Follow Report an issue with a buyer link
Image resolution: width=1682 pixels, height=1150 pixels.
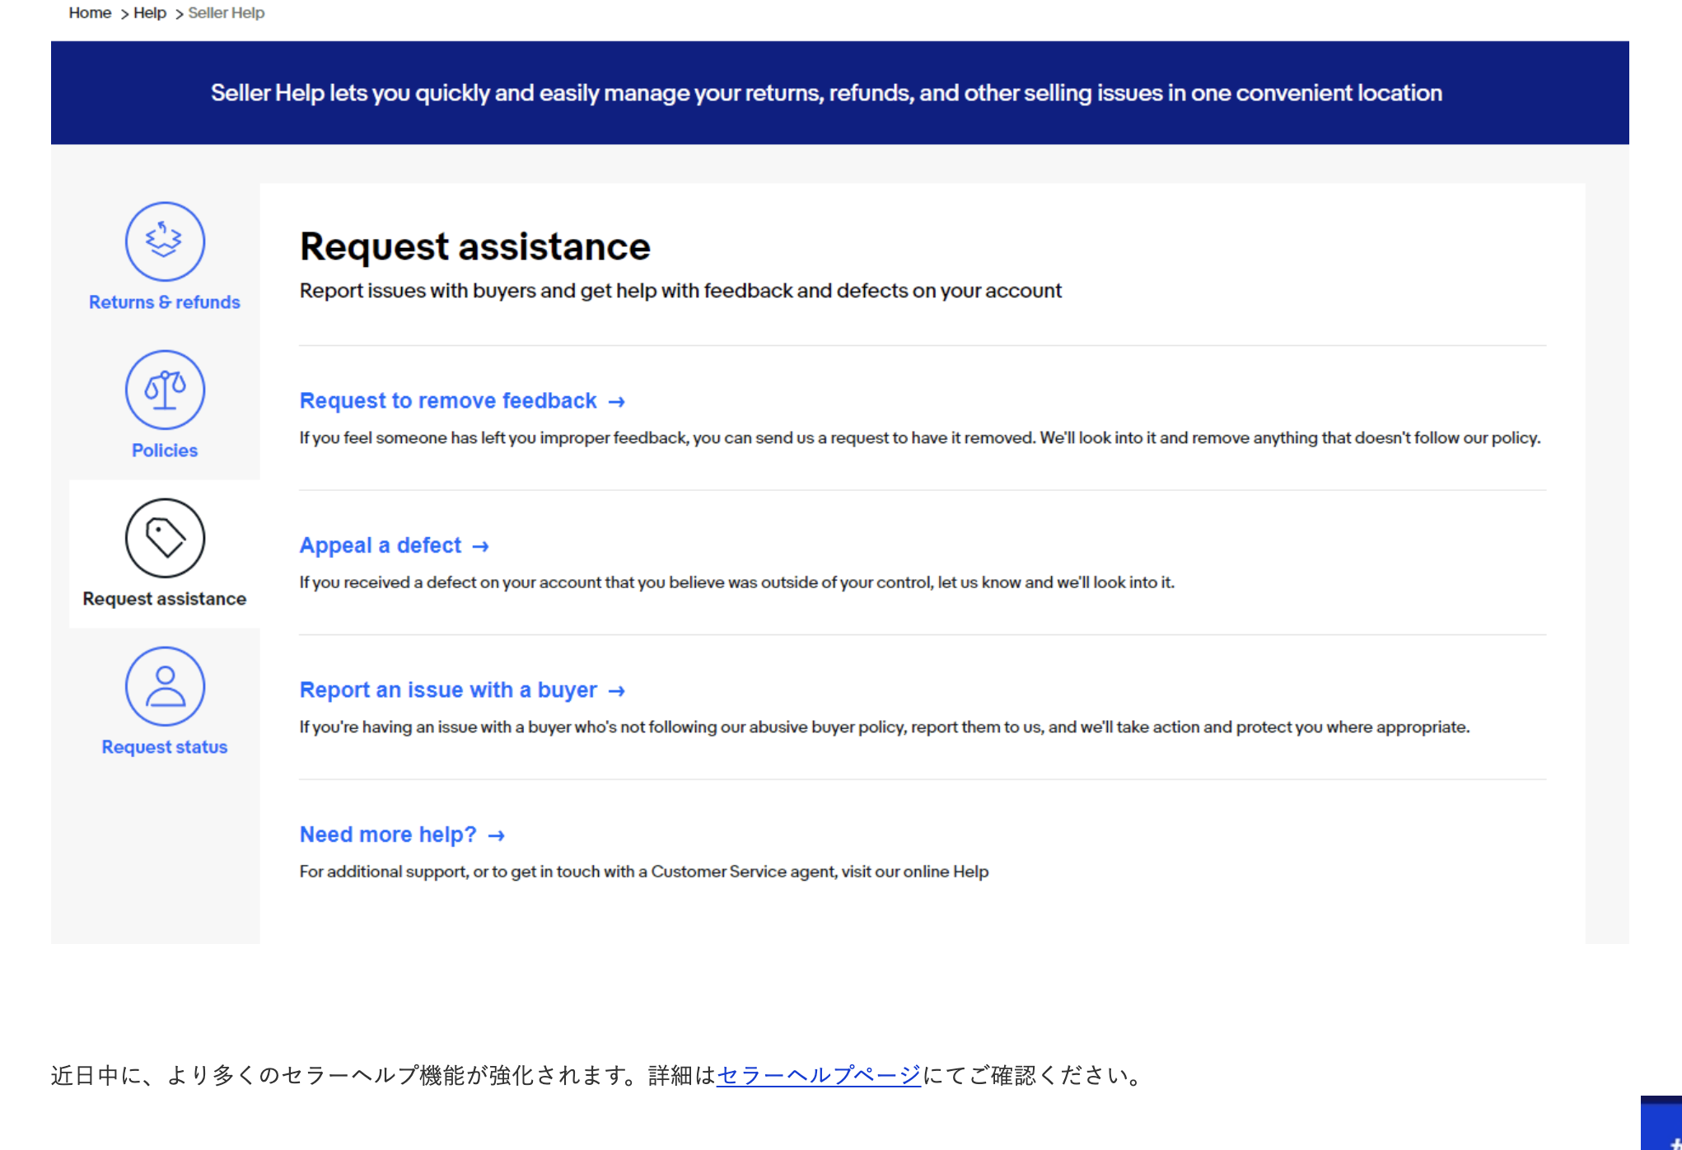click(x=447, y=690)
